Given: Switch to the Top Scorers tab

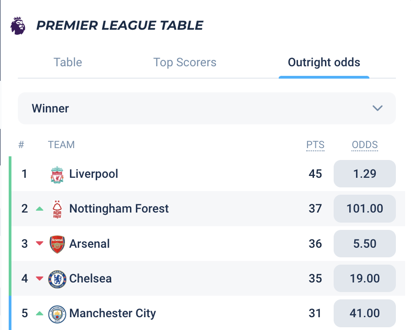Looking at the screenshot, I should (185, 63).
